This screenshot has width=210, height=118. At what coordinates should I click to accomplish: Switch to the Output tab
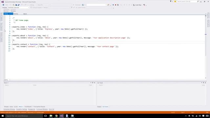pos(99,107)
